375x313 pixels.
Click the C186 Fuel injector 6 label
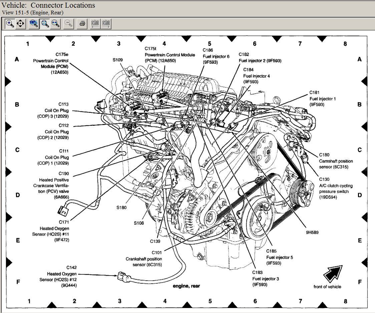coord(216,56)
